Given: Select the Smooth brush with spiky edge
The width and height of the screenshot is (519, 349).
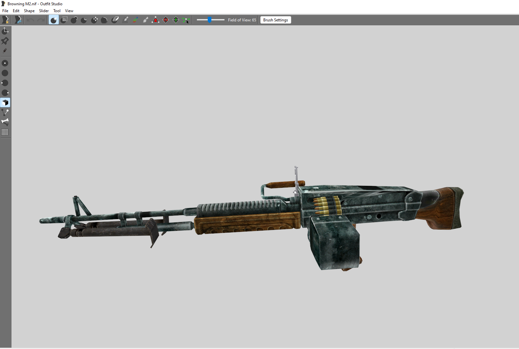Looking at the screenshot, I should [105, 20].
